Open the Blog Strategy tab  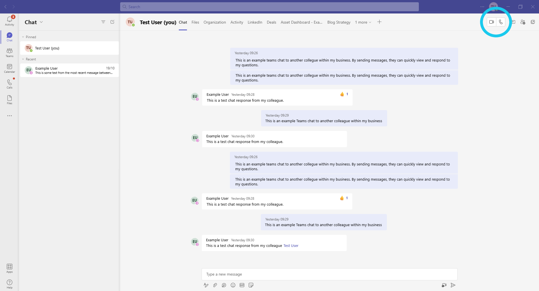click(x=339, y=22)
